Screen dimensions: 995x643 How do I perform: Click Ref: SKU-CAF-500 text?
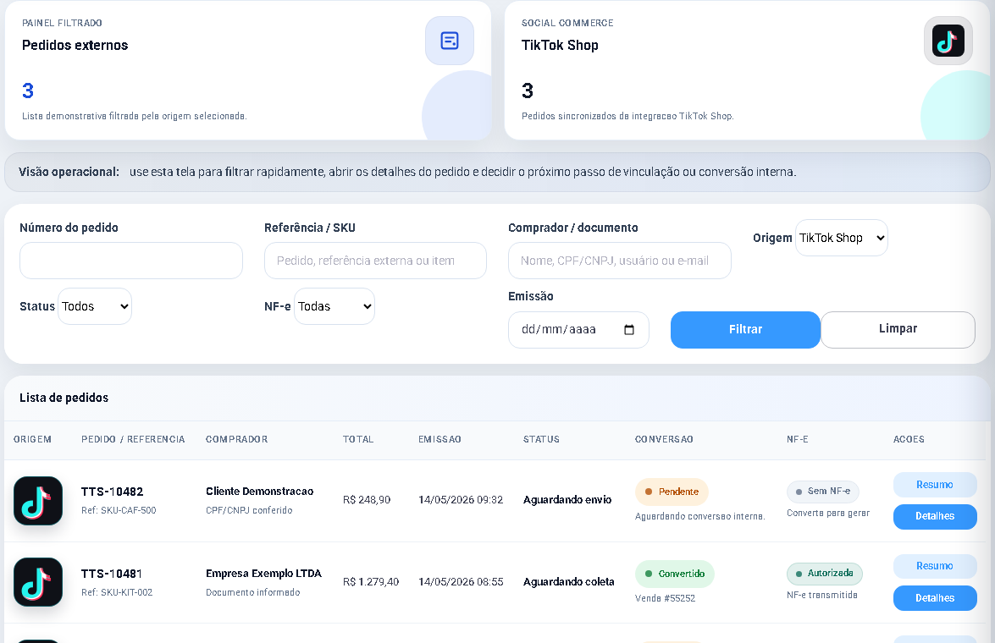(119, 510)
